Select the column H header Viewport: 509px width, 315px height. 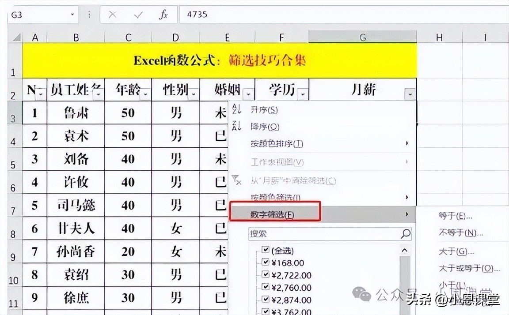[439, 37]
